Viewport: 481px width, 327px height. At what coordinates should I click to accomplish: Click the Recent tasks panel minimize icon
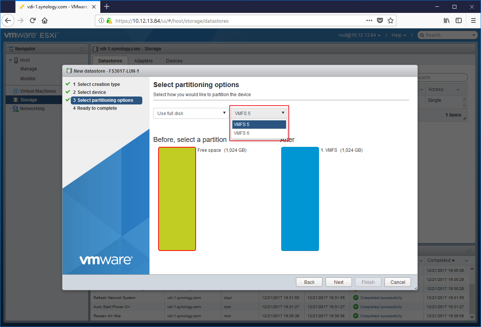[x=469, y=251]
